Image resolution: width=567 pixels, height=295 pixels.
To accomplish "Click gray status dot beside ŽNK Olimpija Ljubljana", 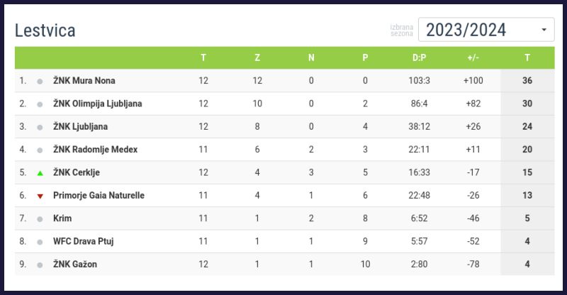I will 40,104.
